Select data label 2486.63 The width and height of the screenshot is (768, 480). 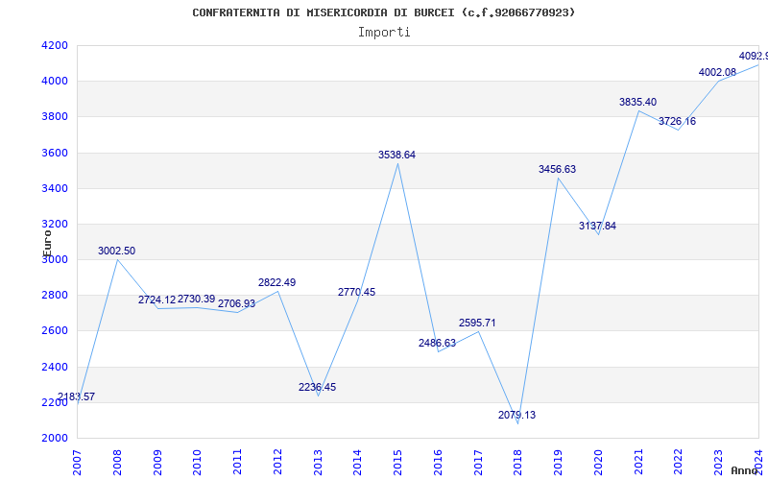click(x=437, y=343)
